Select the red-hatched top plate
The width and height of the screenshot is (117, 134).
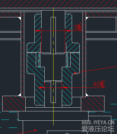58,4
